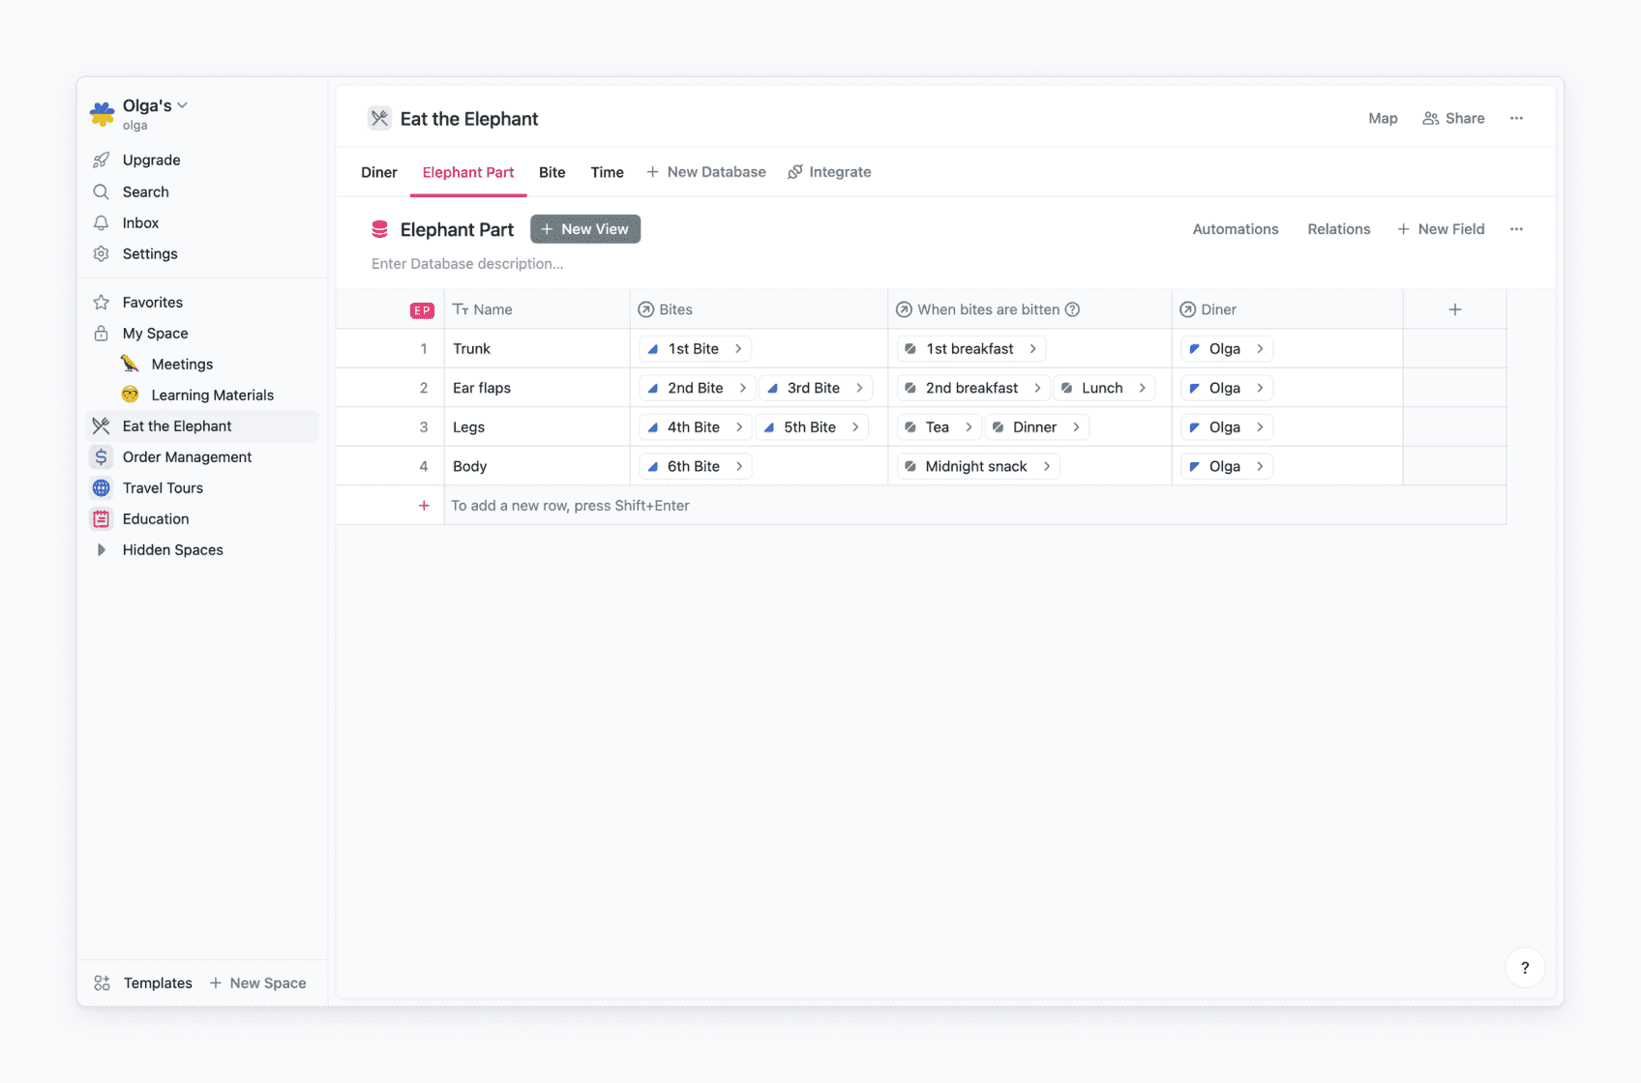Expand the 1st Bite tag in the Trunk row

[738, 348]
